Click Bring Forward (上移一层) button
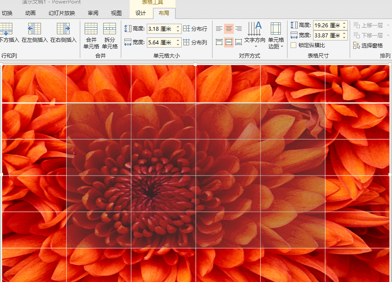The width and height of the screenshot is (392, 282). click(x=368, y=25)
